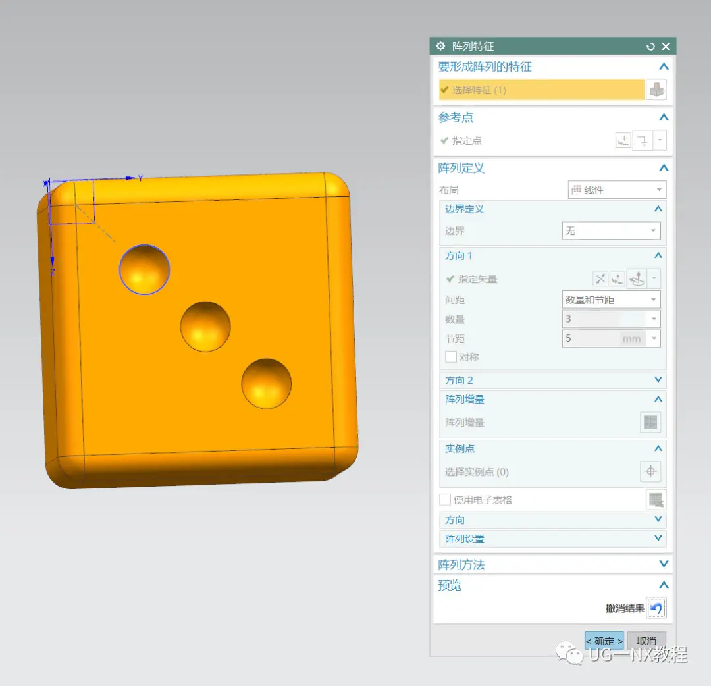
Task: Expand the 阵列设置 subsection
Action: tap(658, 538)
